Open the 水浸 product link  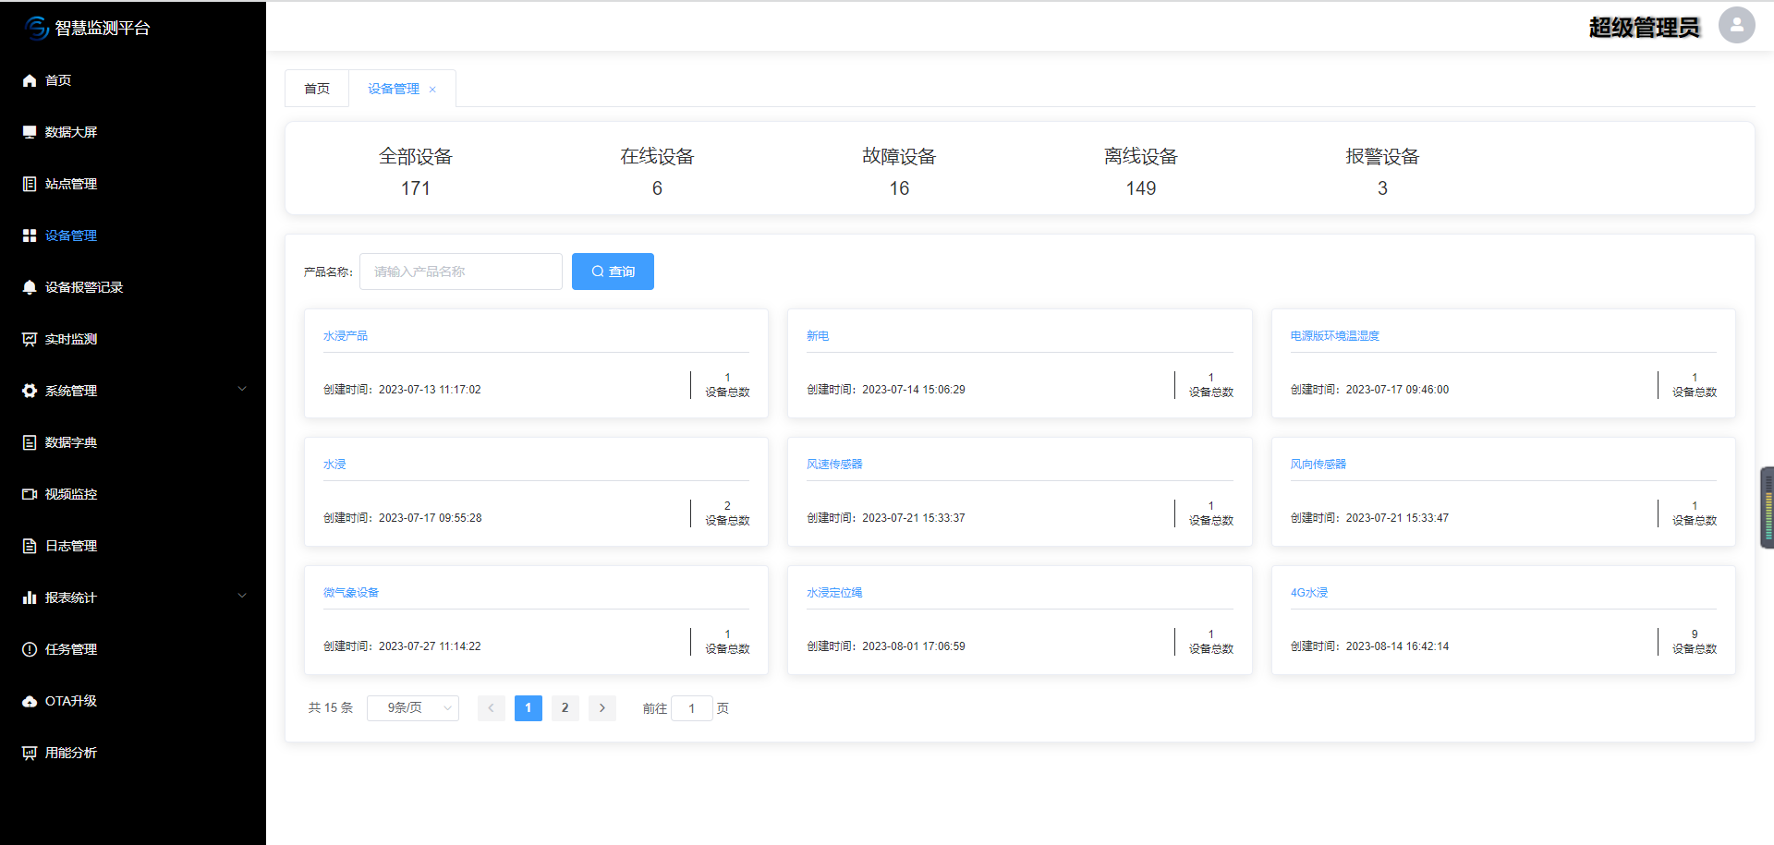(x=334, y=465)
